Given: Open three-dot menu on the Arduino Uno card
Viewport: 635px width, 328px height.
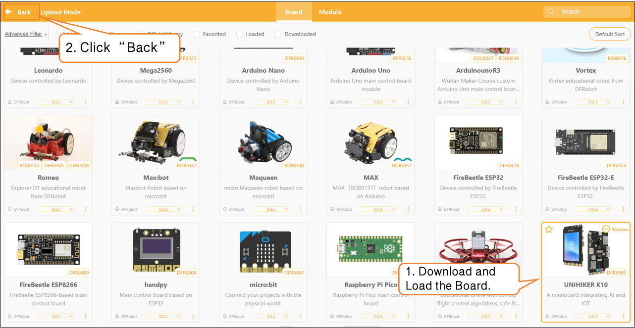Looking at the screenshot, I should (x=408, y=102).
